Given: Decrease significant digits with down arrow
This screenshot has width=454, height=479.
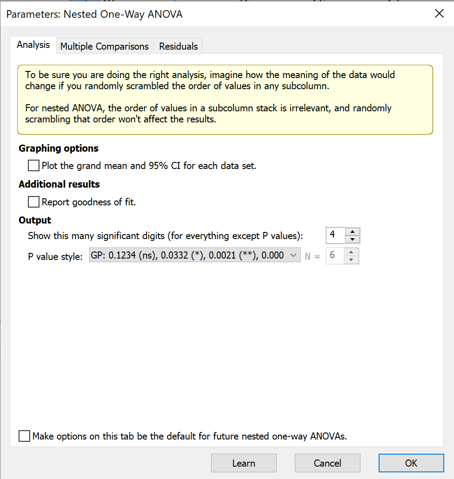Looking at the screenshot, I should (352, 239).
